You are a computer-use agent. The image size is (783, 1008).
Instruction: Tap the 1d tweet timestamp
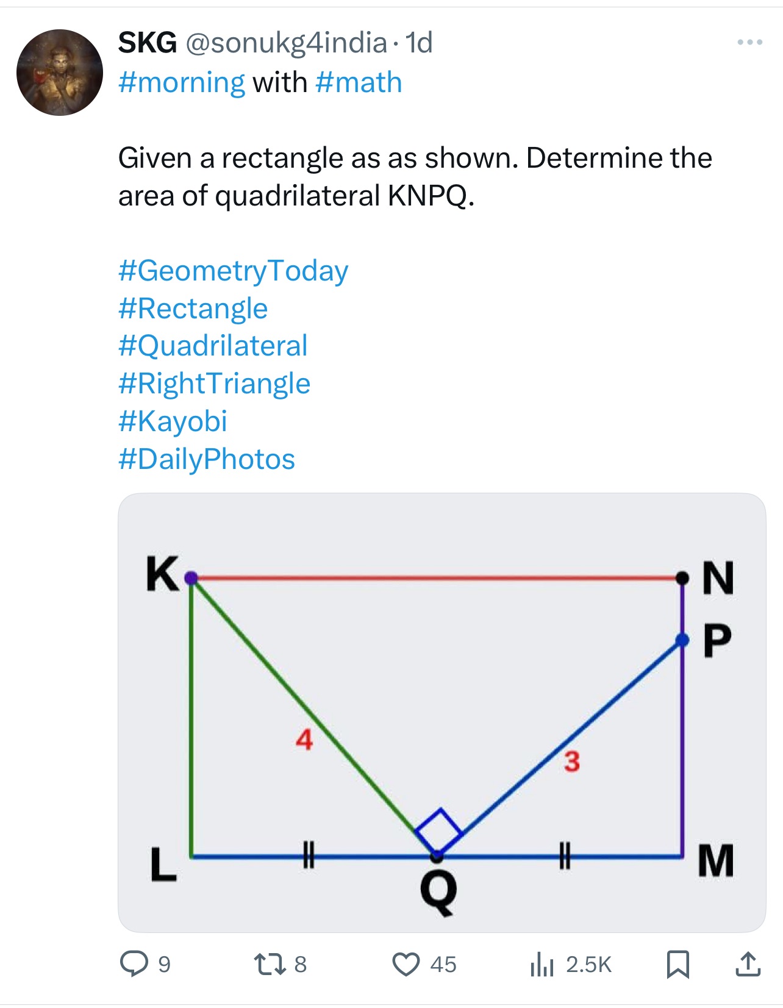[x=419, y=43]
